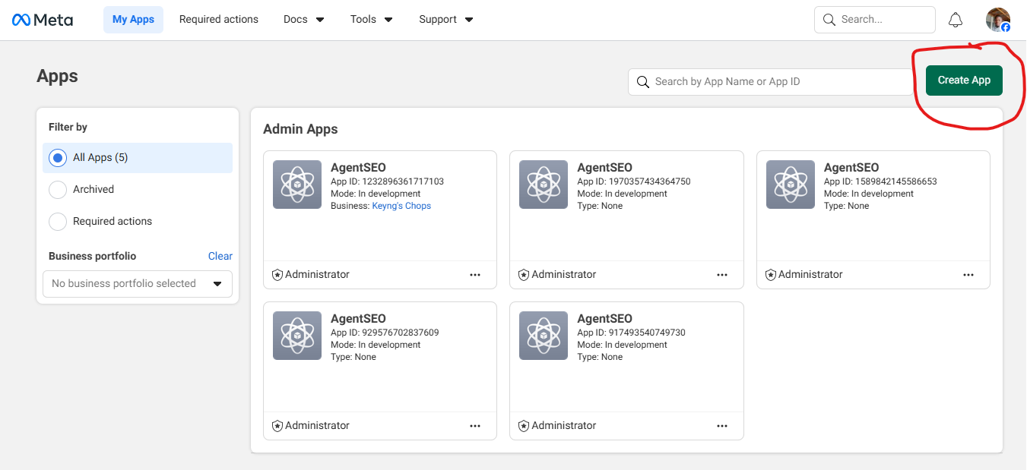This screenshot has width=1027, height=470.
Task: Open Required actions in top navigation
Action: pyautogui.click(x=219, y=20)
